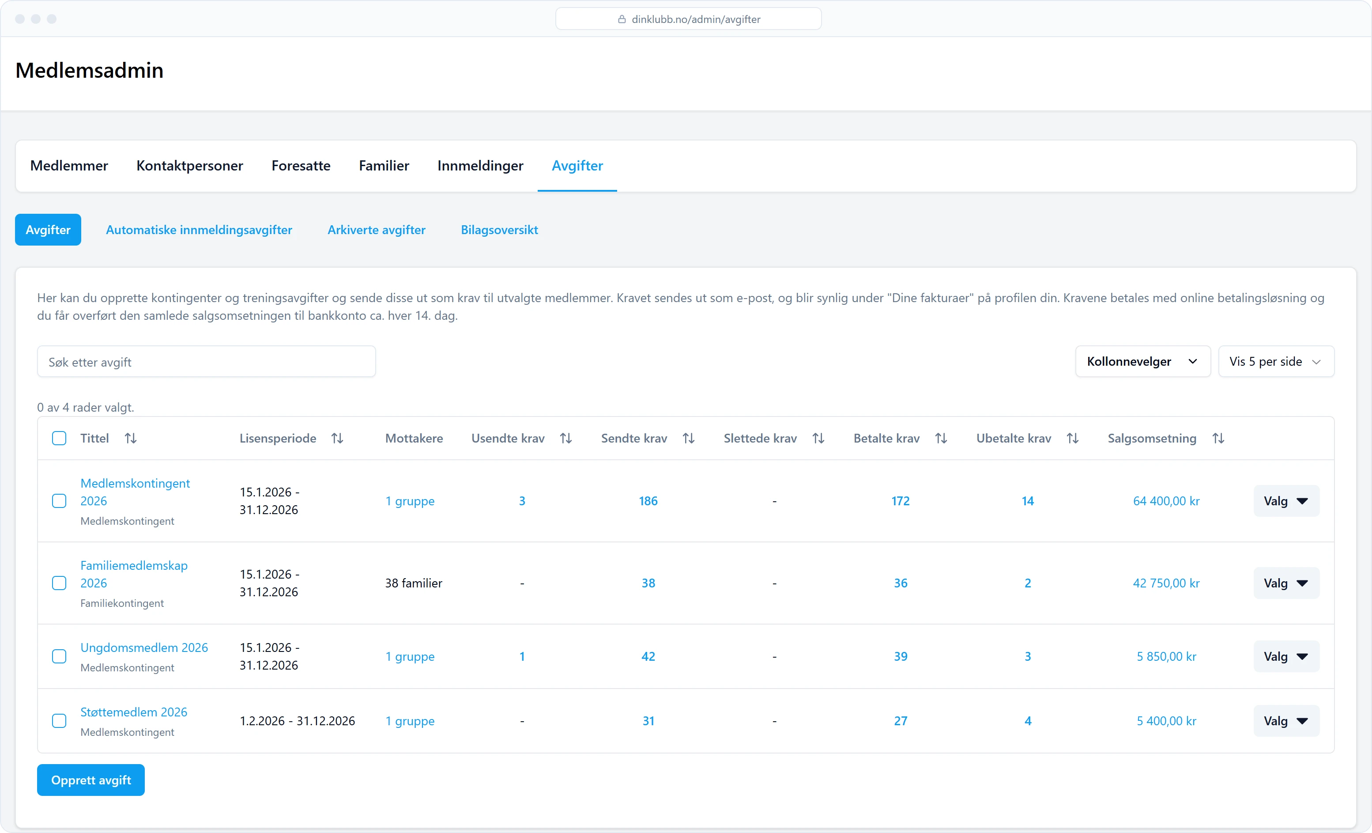Select the Familier tab

[384, 166]
